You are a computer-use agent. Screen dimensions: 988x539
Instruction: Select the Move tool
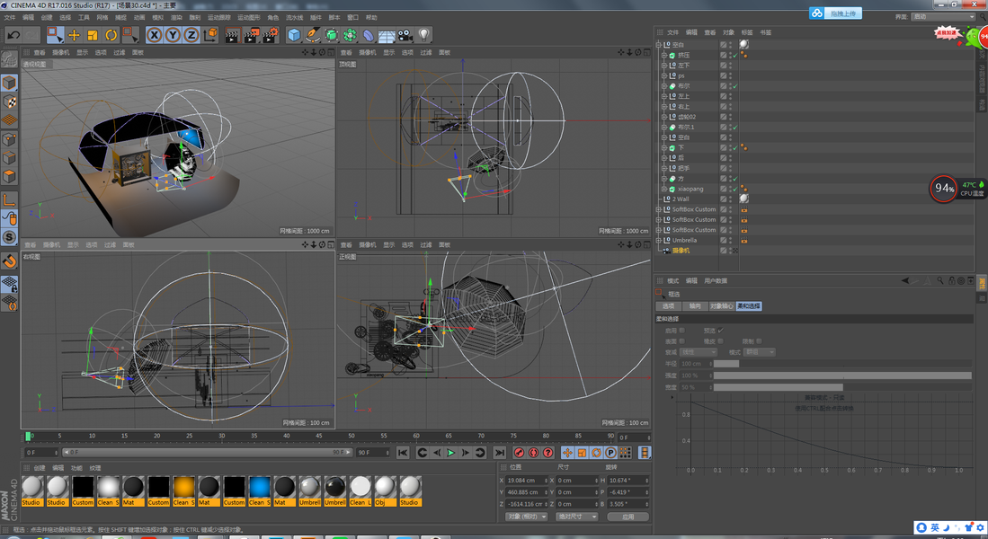(74, 35)
